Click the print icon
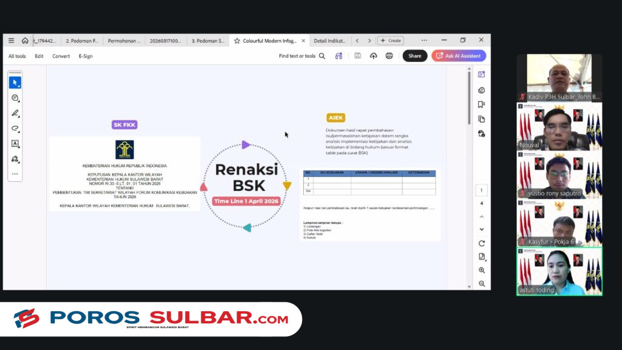Viewport: 622px width, 350px height. click(389, 56)
